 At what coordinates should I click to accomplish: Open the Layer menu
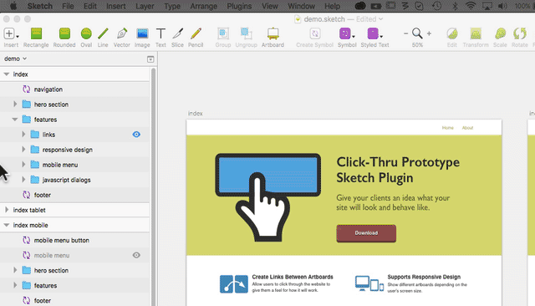tap(145, 6)
